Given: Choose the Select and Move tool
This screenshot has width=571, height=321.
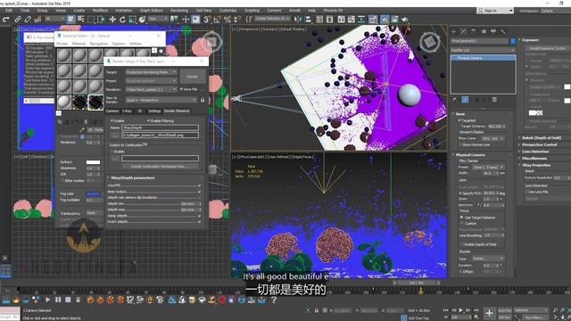Looking at the screenshot, I should pyautogui.click(x=112, y=20).
